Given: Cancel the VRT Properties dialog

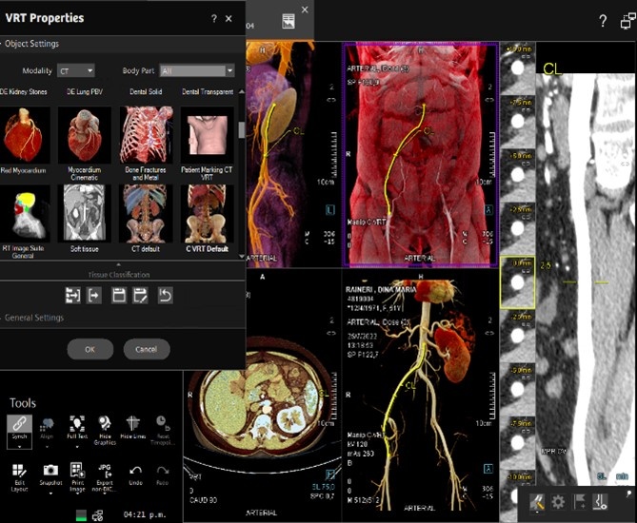Looking at the screenshot, I should (147, 349).
